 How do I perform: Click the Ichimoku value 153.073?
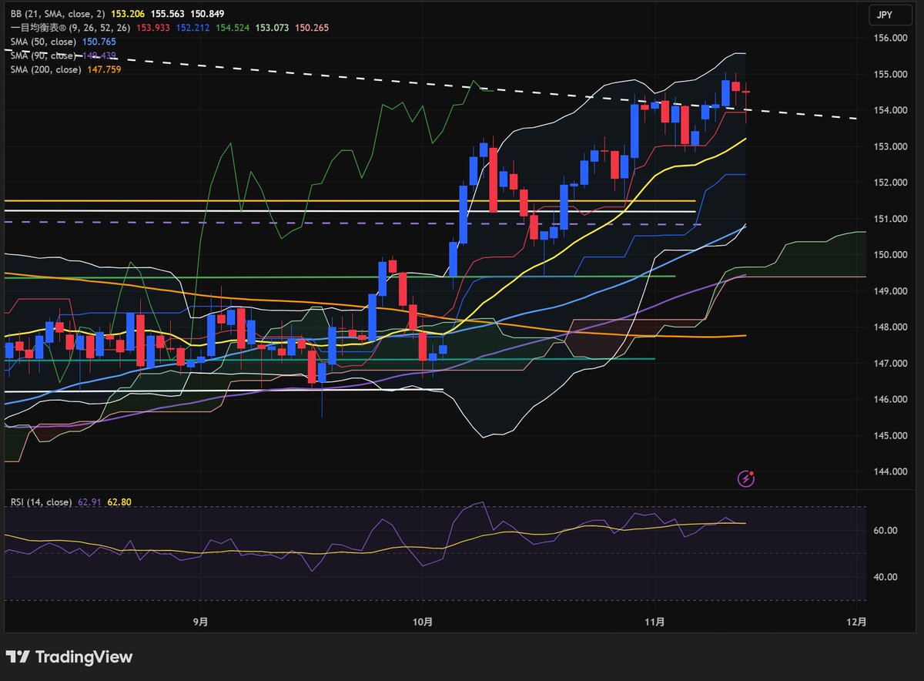tap(271, 28)
